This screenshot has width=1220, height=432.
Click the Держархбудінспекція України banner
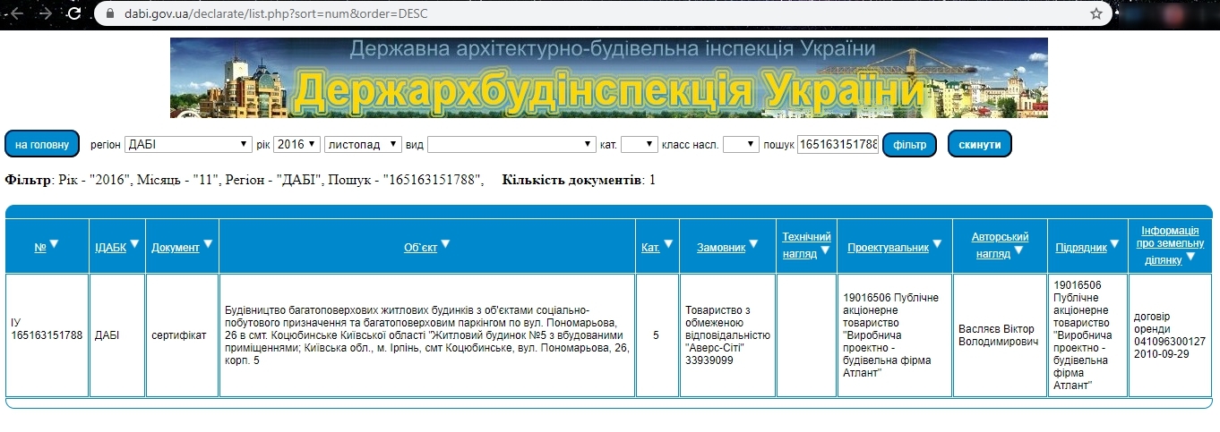pos(609,78)
